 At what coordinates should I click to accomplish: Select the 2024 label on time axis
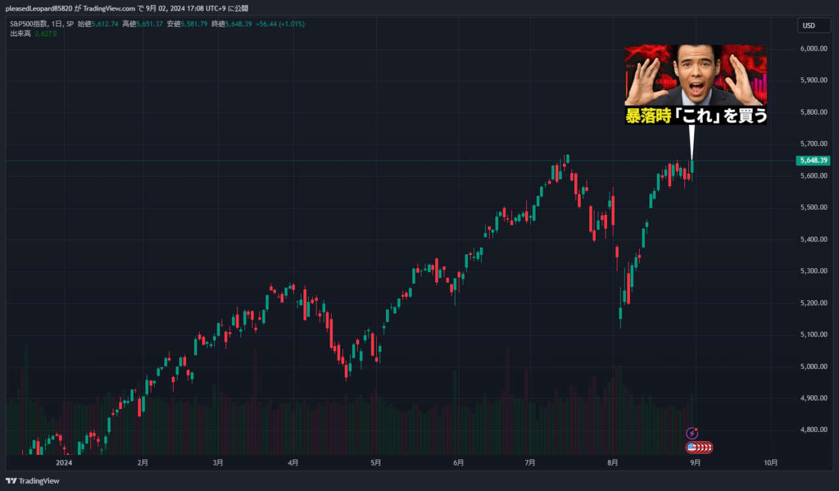click(63, 463)
